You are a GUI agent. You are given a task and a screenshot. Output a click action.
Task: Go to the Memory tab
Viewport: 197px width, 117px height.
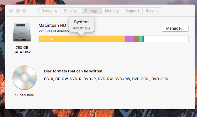112,11
